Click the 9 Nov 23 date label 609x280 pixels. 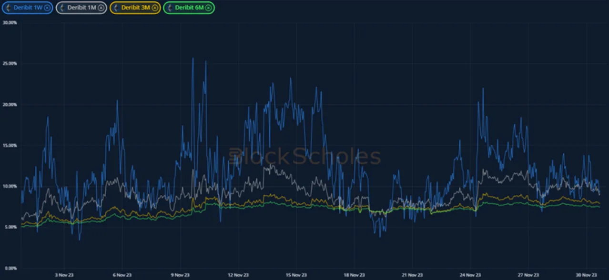tap(180, 275)
